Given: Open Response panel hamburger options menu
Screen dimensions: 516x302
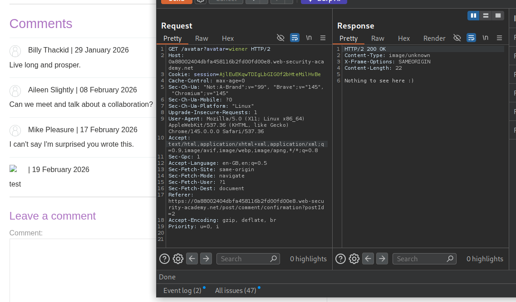Looking at the screenshot, I should [499, 38].
